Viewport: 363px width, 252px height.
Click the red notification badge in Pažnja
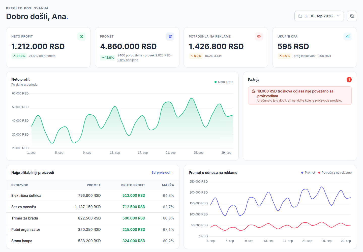pyautogui.click(x=349, y=80)
